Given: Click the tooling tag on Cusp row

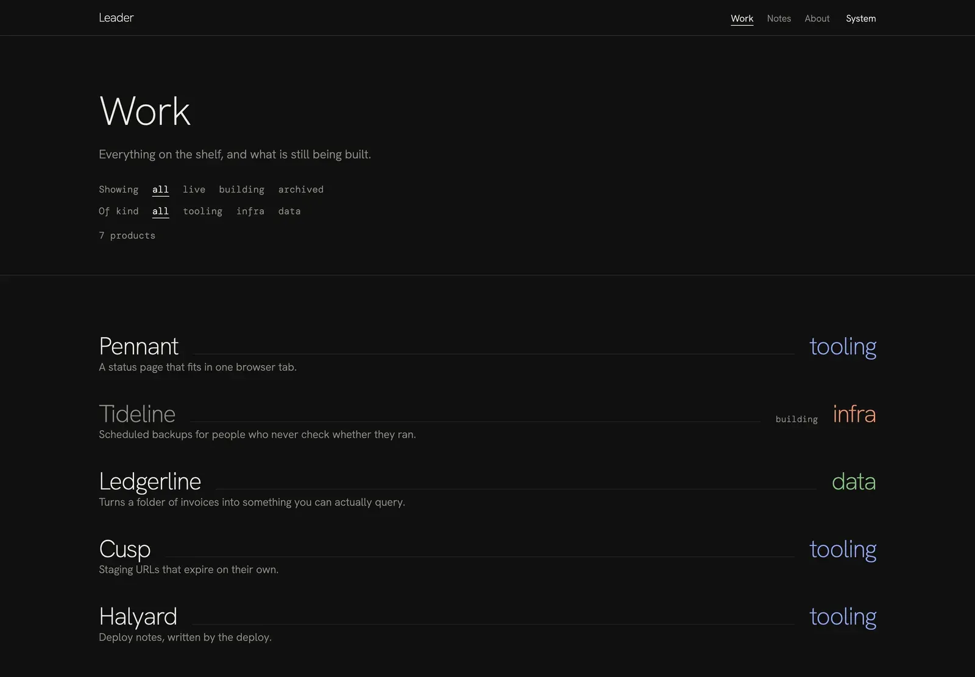Looking at the screenshot, I should pos(843,549).
